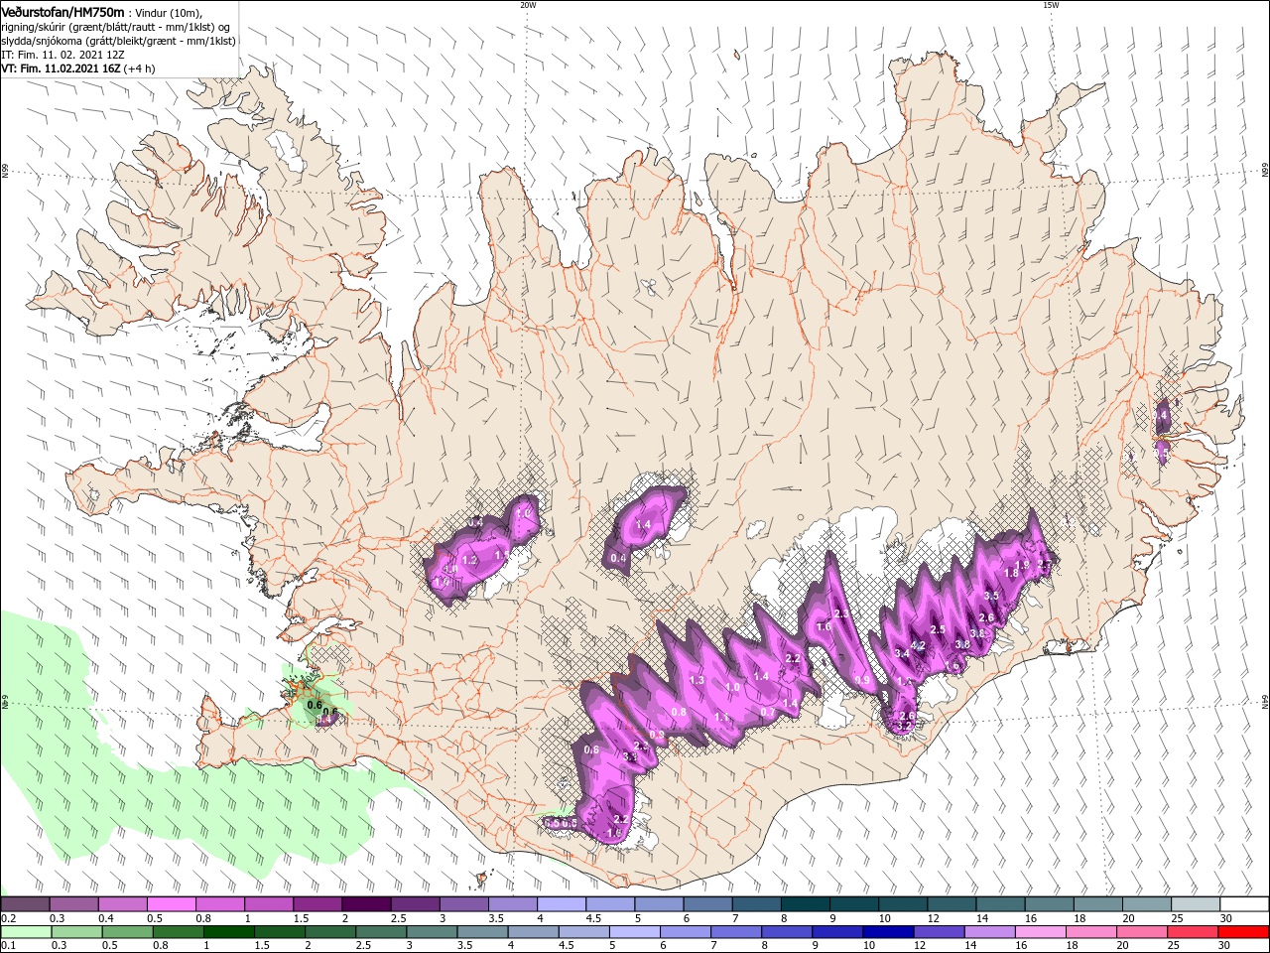Image resolution: width=1270 pixels, height=953 pixels.
Task: Select the bright red rain swatch at legend end
Action: [x=1243, y=932]
